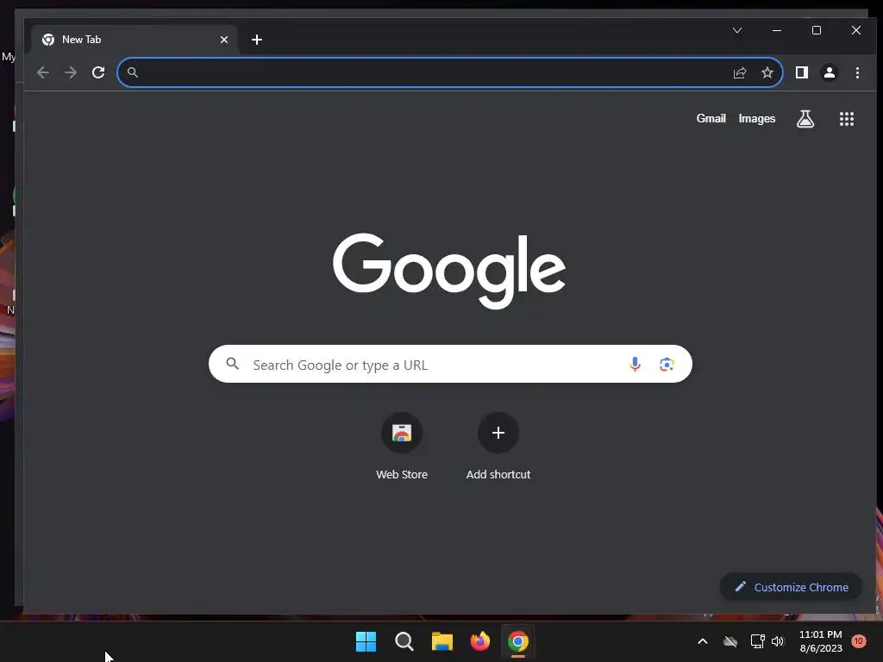Open the profile avatar menu
The width and height of the screenshot is (883, 662).
point(830,72)
